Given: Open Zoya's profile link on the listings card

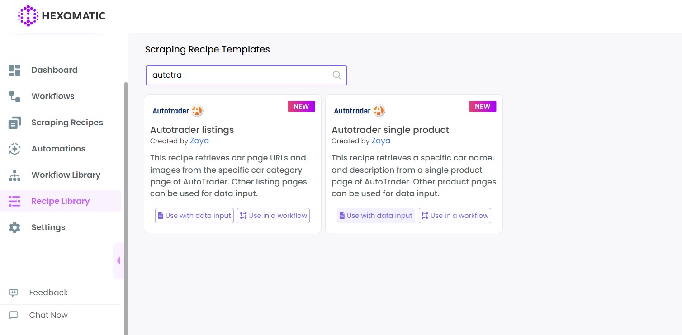Looking at the screenshot, I should point(199,141).
